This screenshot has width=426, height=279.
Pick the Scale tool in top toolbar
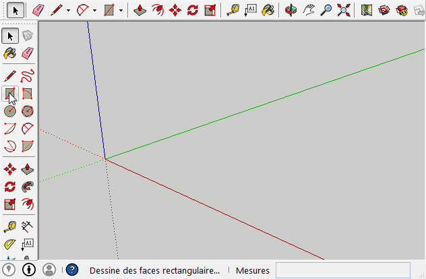click(x=210, y=10)
